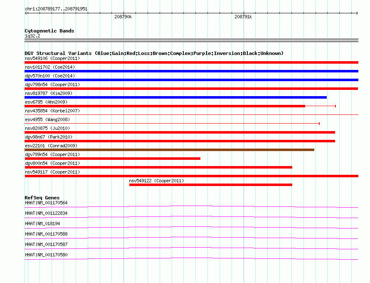
Task: Click the blue bar under nsv1011702
Action: [191, 71]
